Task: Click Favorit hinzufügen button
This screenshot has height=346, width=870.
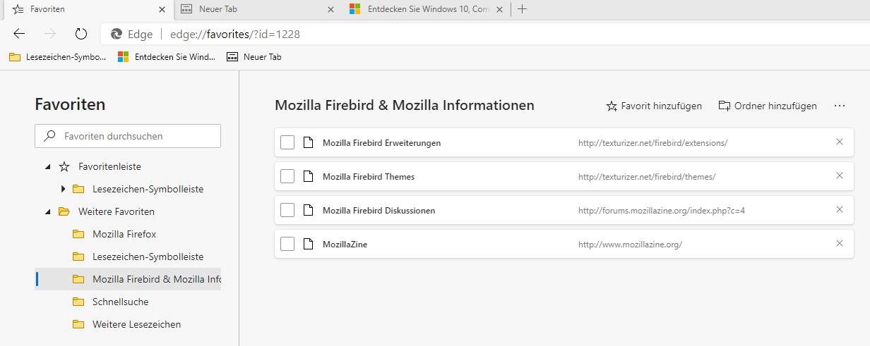Action: (654, 106)
